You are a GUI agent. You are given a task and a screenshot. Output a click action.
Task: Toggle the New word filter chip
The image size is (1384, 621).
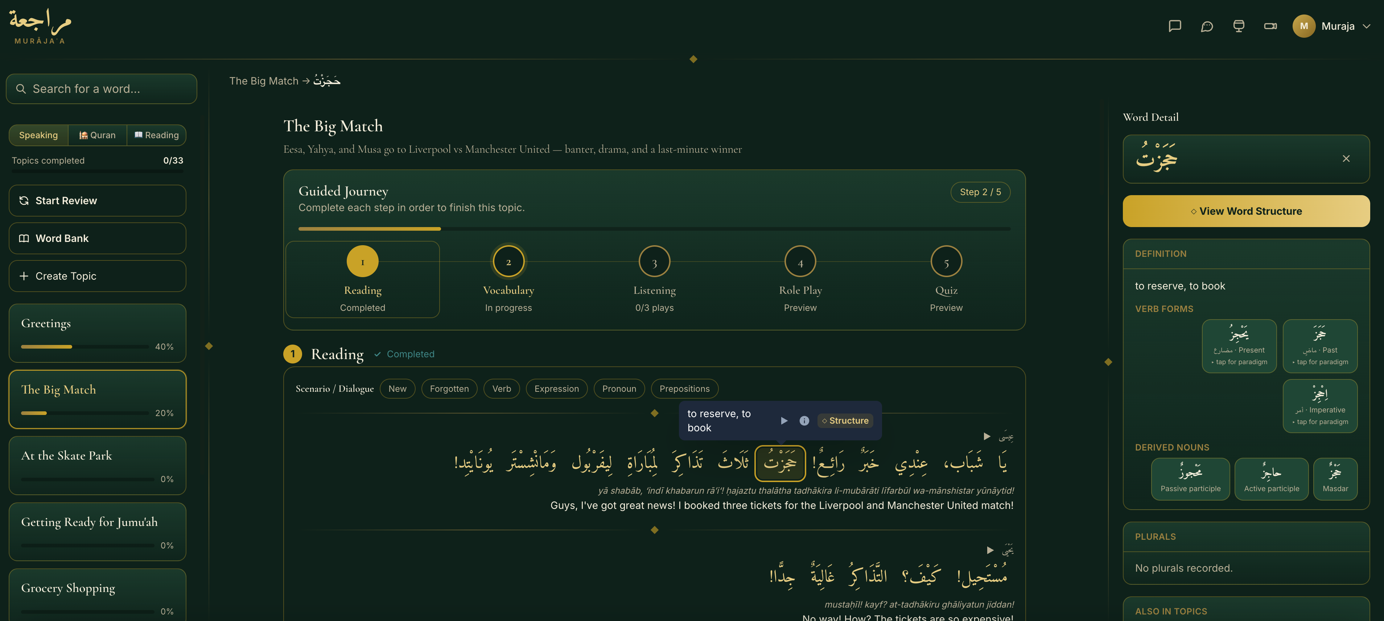point(398,388)
